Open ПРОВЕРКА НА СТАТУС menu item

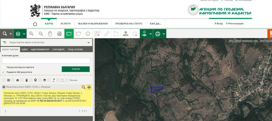pyautogui.click(x=129, y=24)
